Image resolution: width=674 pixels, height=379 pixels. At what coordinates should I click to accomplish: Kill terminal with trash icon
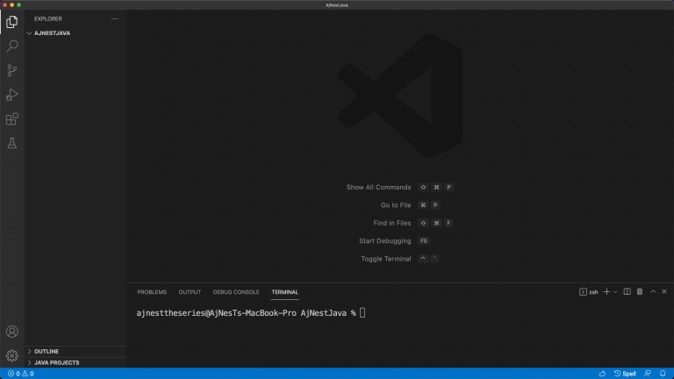[x=640, y=291]
